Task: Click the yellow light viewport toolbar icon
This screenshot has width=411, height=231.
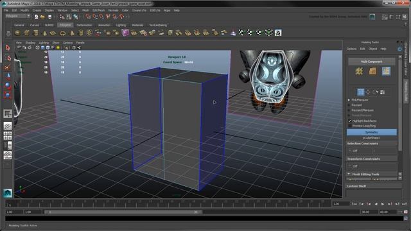Action: point(58,47)
